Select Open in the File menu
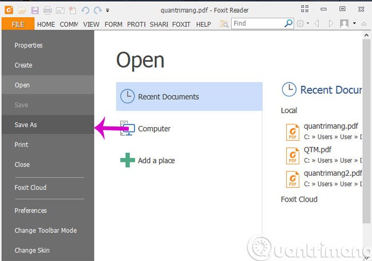The image size is (372, 261). click(x=48, y=85)
